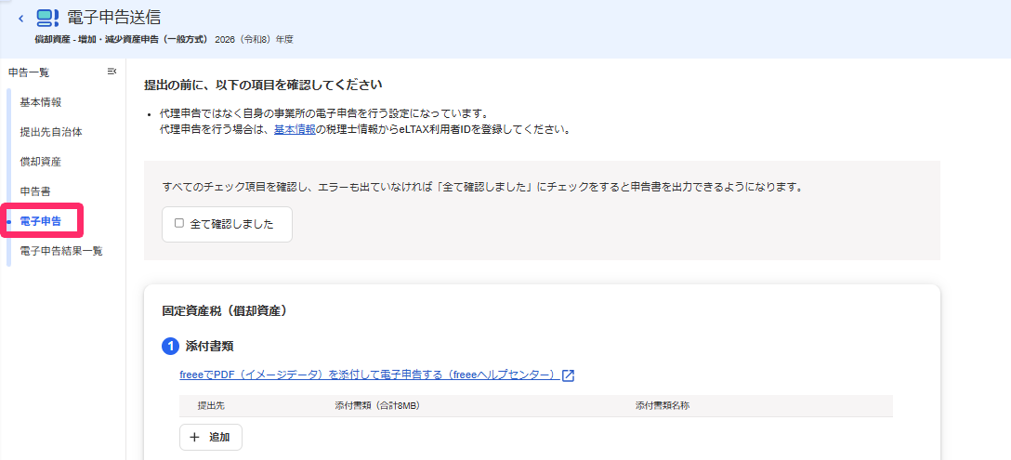Open 基本情報 in the sidebar
This screenshot has height=460, width=1011.
point(41,102)
